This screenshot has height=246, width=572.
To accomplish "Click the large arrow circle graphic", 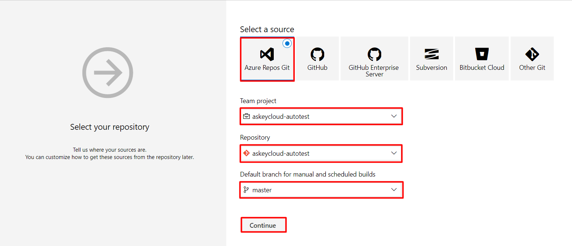I will point(108,72).
